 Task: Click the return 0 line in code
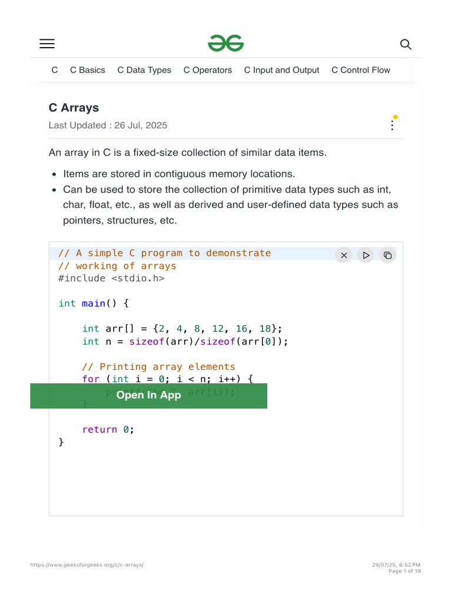108,429
